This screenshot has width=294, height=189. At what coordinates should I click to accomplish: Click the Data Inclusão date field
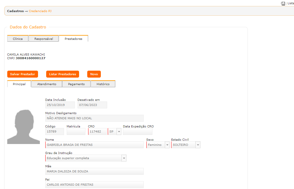coord(60,105)
